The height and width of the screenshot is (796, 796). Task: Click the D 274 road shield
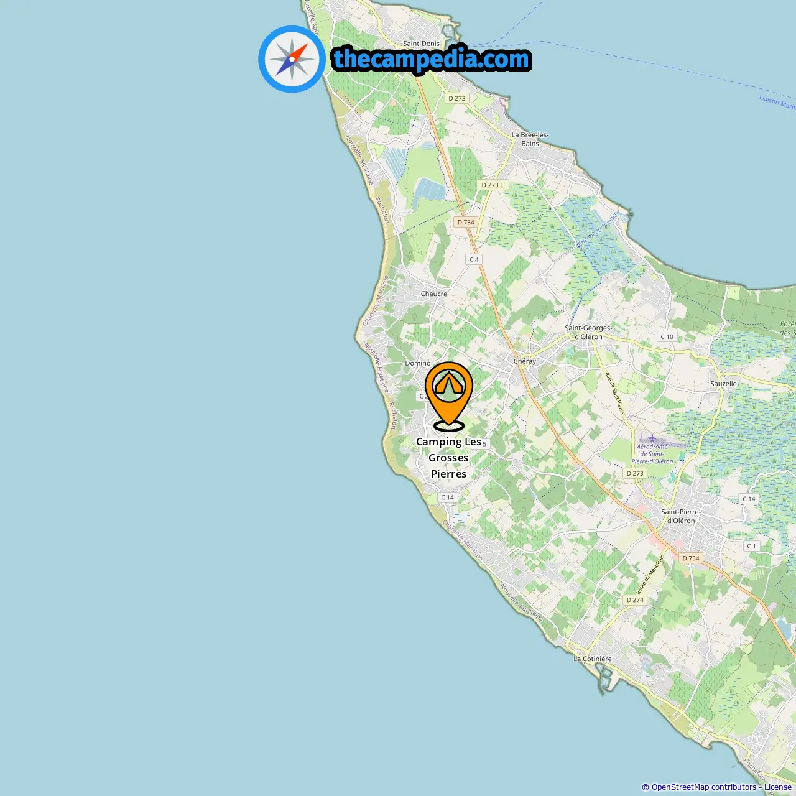pos(635,600)
